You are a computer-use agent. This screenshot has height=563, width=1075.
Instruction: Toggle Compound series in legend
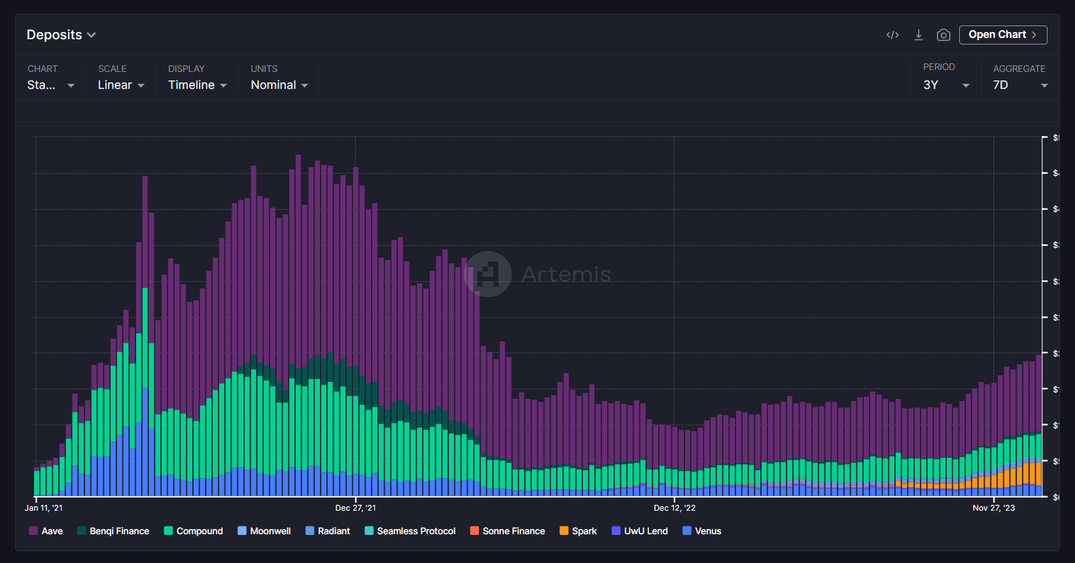tap(194, 531)
